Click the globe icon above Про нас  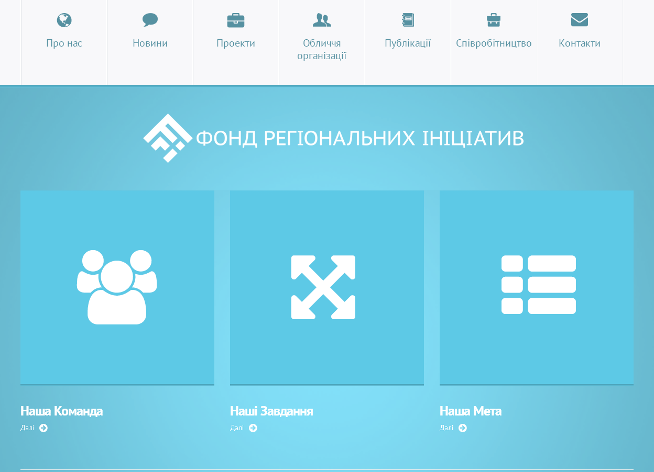(64, 20)
